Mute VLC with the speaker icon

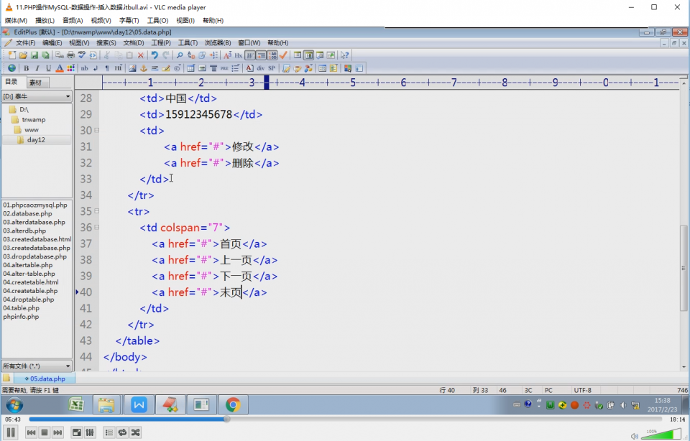tap(634, 436)
